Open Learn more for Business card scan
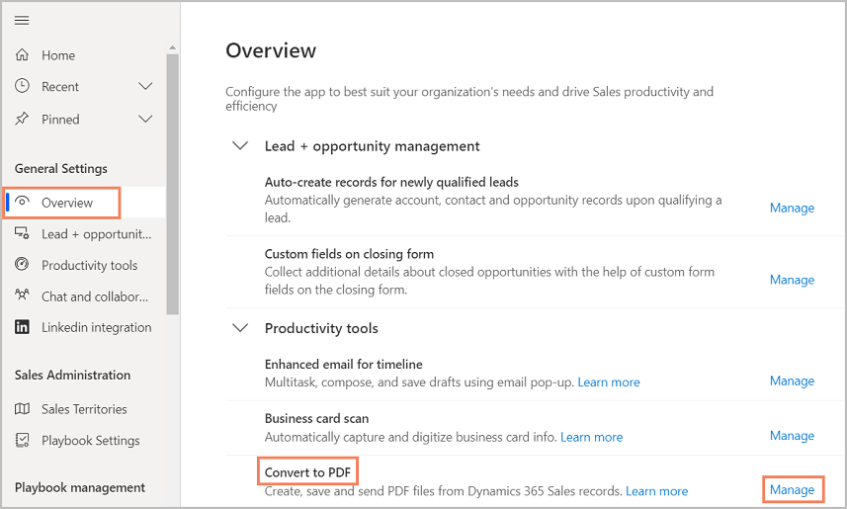 pos(591,437)
